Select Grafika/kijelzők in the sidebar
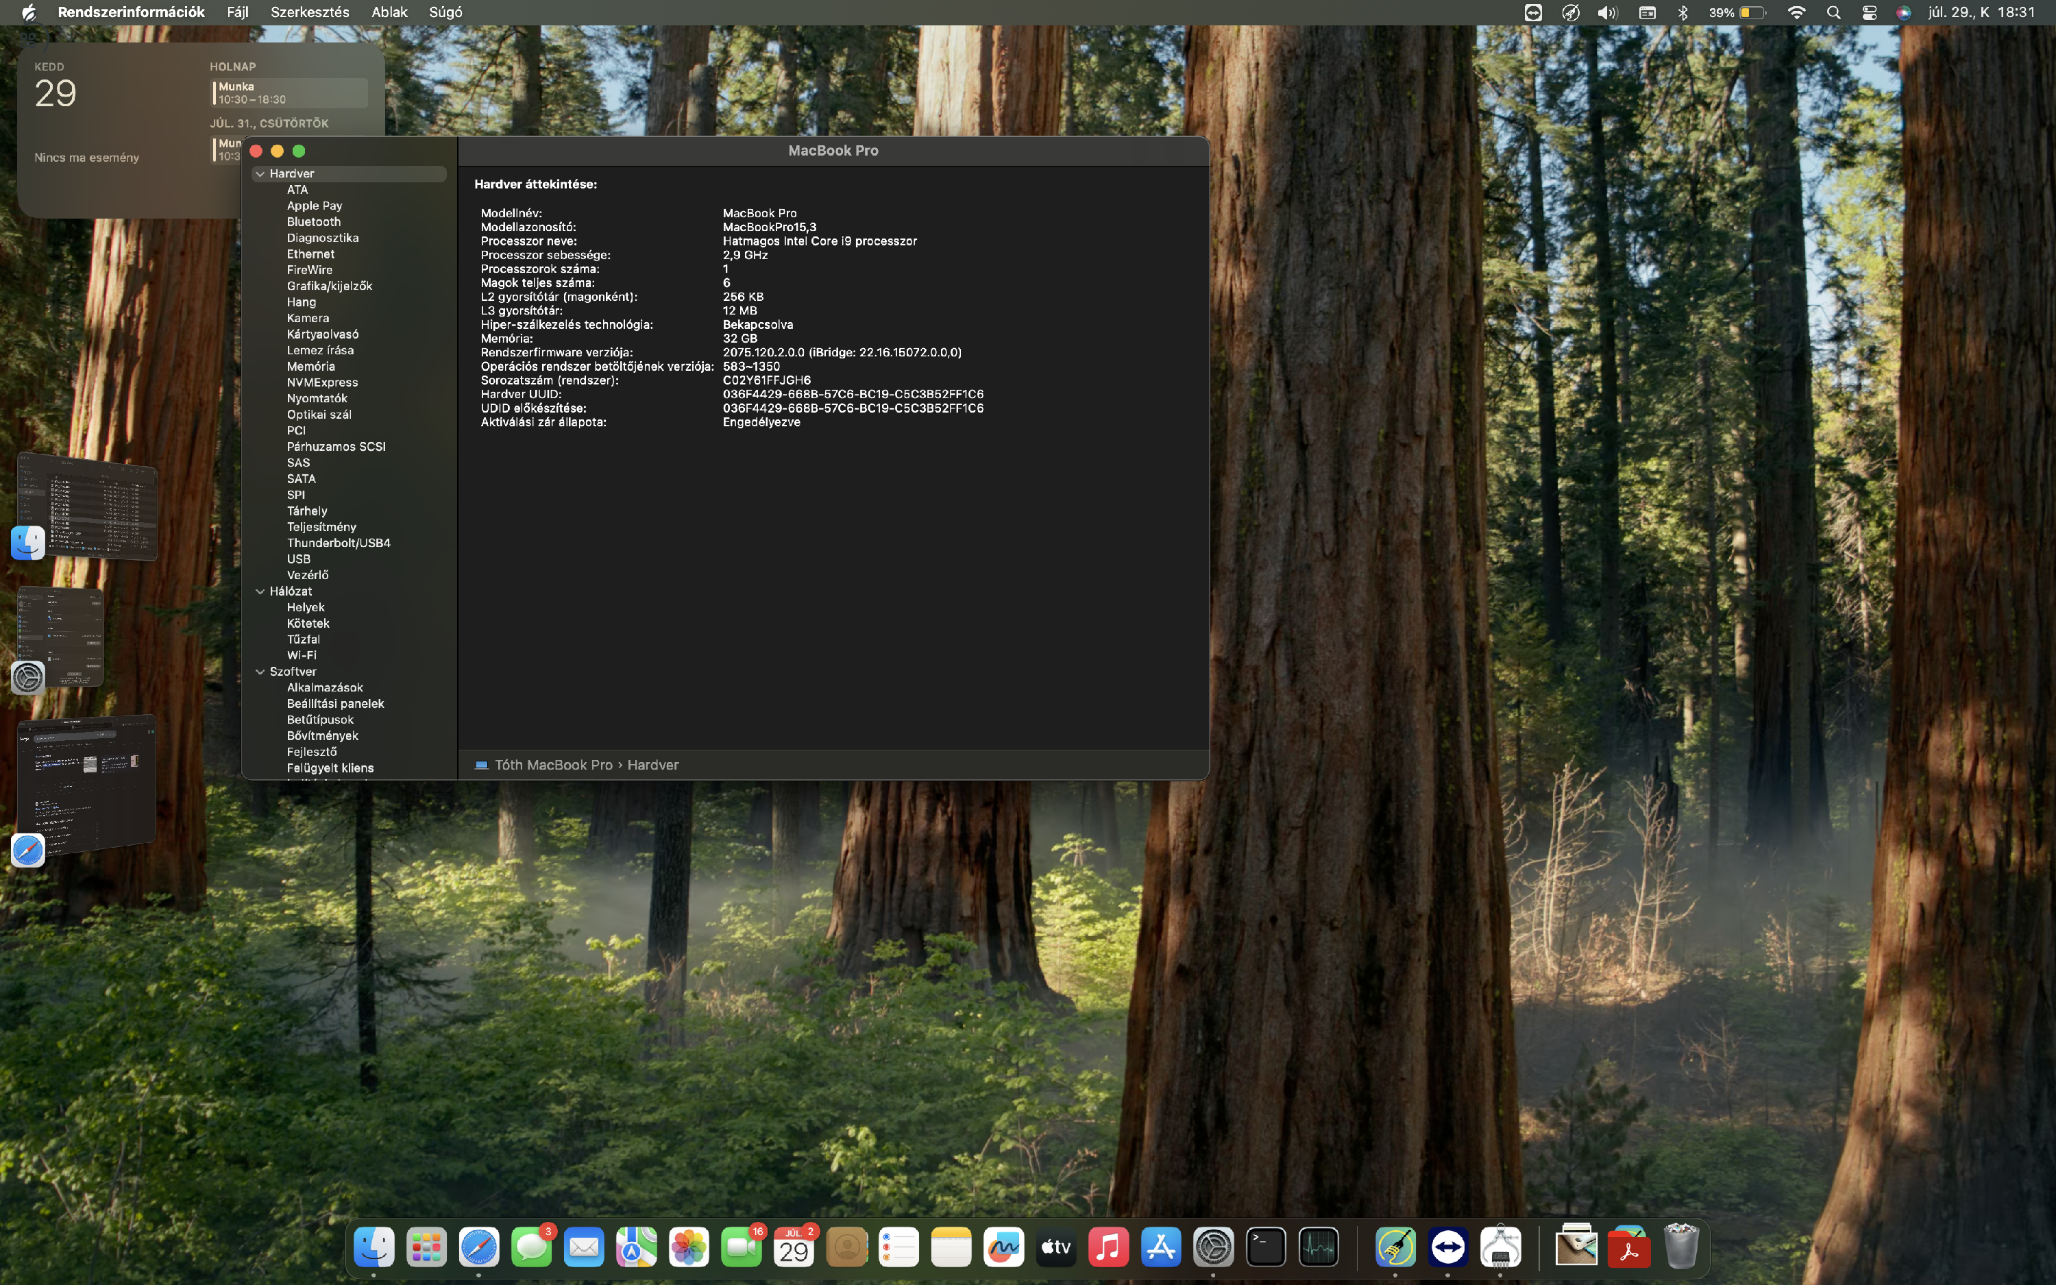The width and height of the screenshot is (2056, 1285). click(330, 286)
